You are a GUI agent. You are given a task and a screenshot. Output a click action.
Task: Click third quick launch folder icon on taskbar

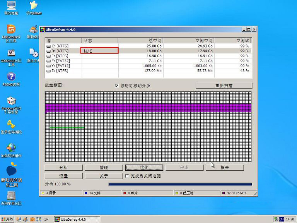(32, 219)
